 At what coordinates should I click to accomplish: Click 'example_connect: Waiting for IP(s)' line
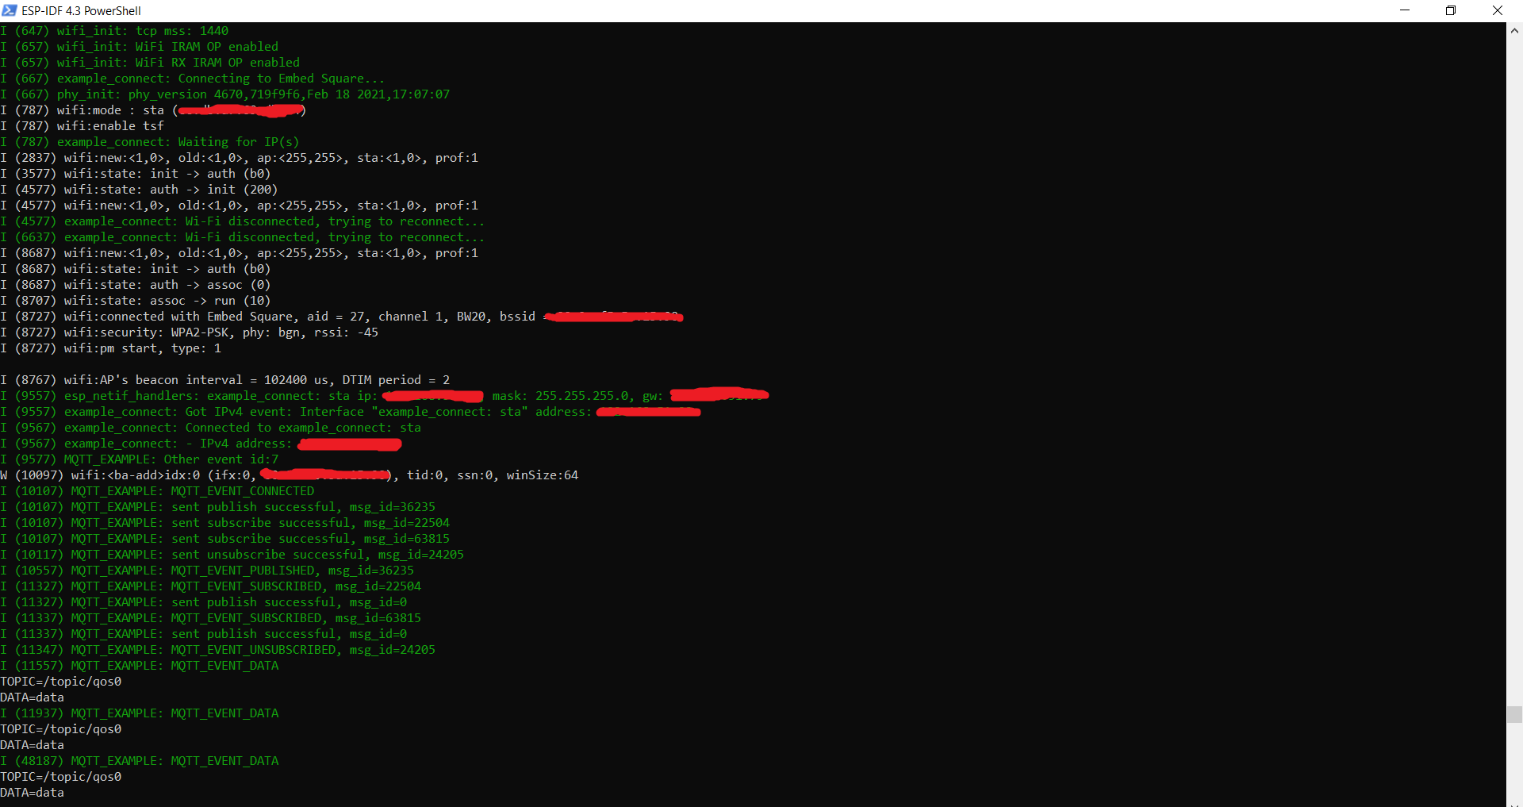[150, 142]
